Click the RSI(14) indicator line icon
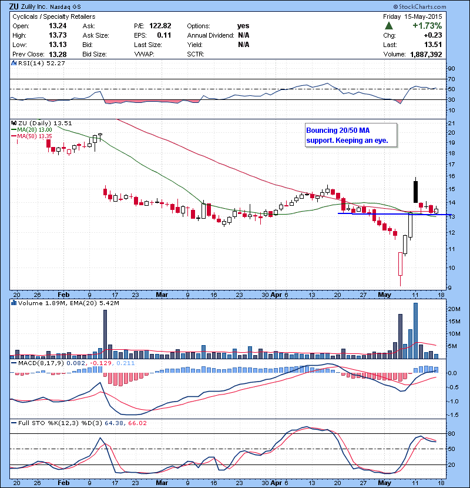Viewport: 470px width, 488px height. pyautogui.click(x=14, y=63)
